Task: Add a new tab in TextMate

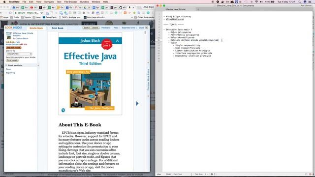Action: 198,9
